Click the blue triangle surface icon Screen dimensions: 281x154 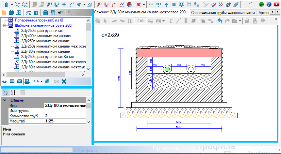tap(79, 4)
